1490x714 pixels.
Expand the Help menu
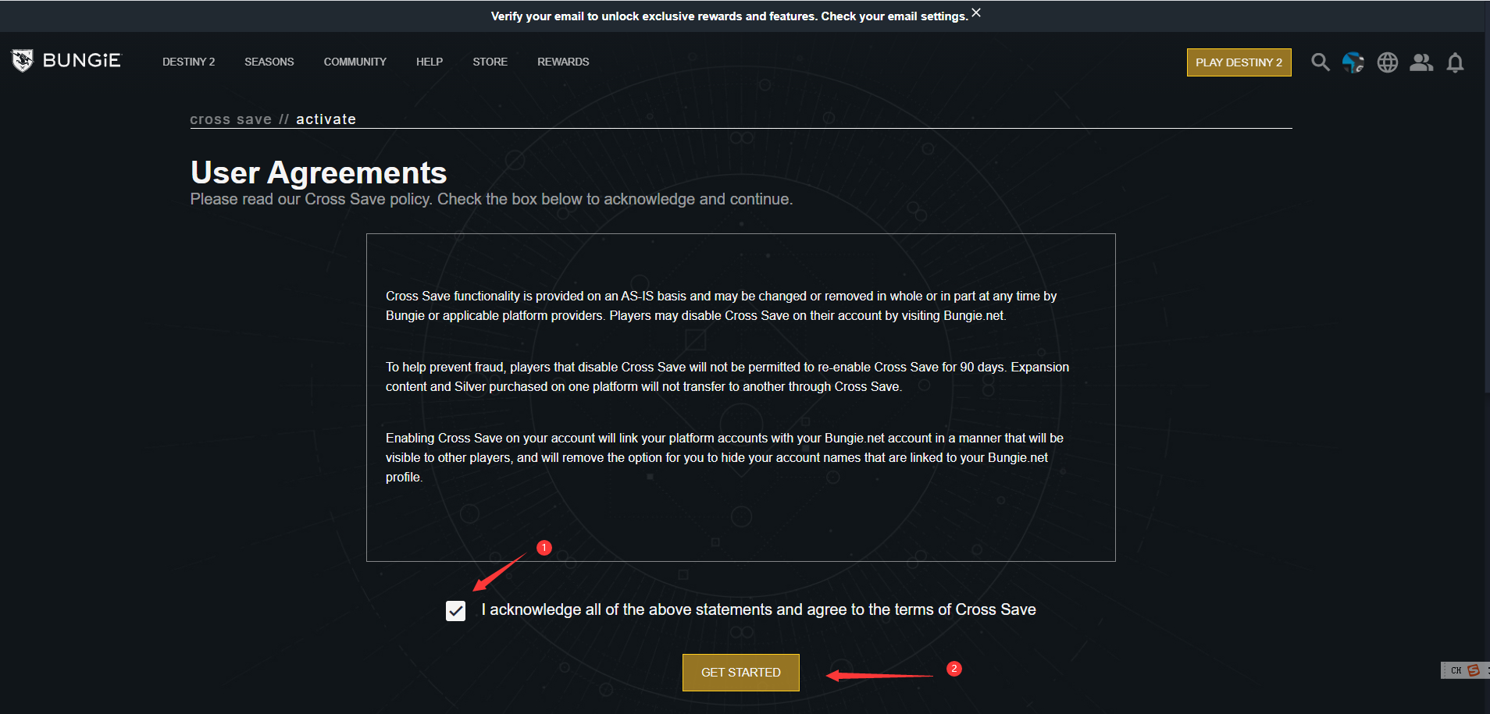pos(429,62)
